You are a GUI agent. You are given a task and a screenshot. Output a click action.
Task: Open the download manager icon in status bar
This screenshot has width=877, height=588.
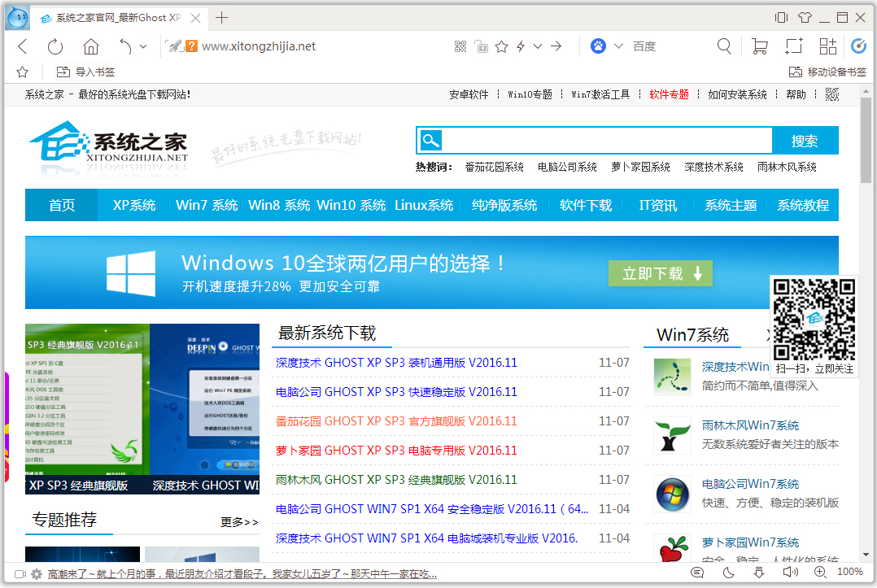pyautogui.click(x=759, y=573)
